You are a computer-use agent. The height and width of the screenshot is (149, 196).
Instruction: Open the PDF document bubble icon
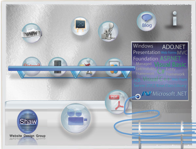(x=117, y=102)
